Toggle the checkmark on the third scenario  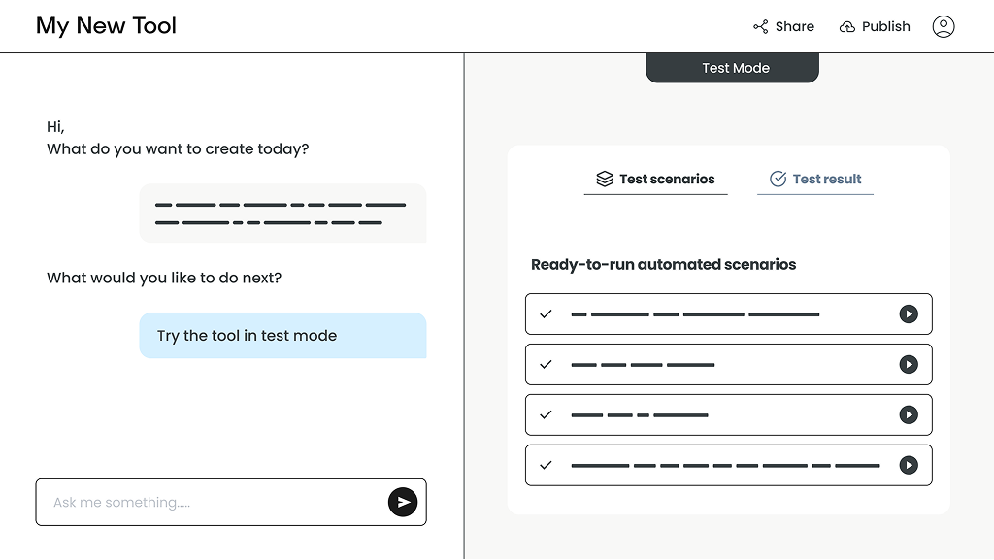point(546,414)
